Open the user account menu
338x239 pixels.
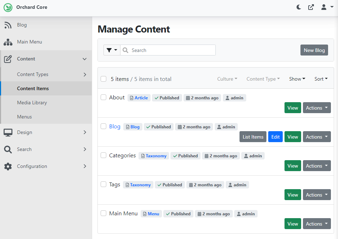tap(327, 7)
